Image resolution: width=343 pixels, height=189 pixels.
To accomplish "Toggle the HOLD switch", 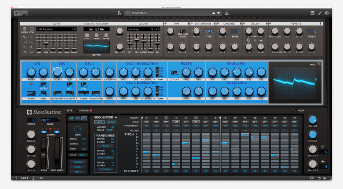I will (294, 111).
